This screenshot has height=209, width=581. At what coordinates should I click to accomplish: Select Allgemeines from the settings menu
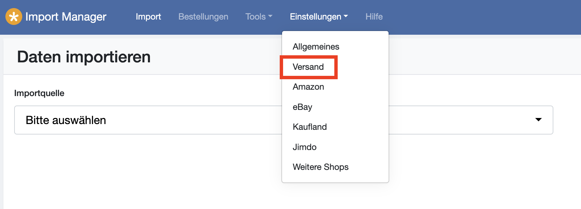316,47
